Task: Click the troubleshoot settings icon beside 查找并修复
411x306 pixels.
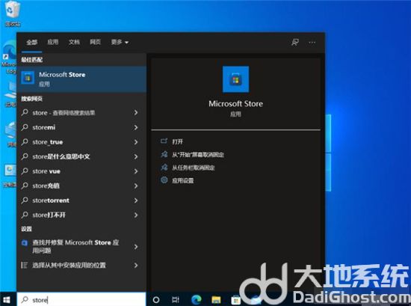Action: pos(25,242)
